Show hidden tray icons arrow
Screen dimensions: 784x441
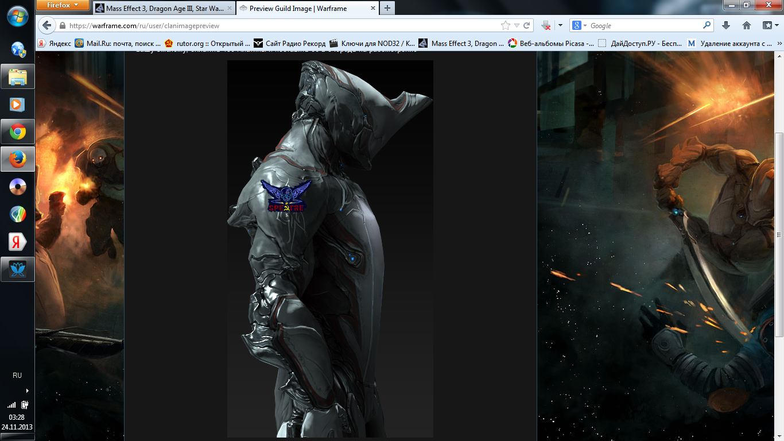point(27,390)
